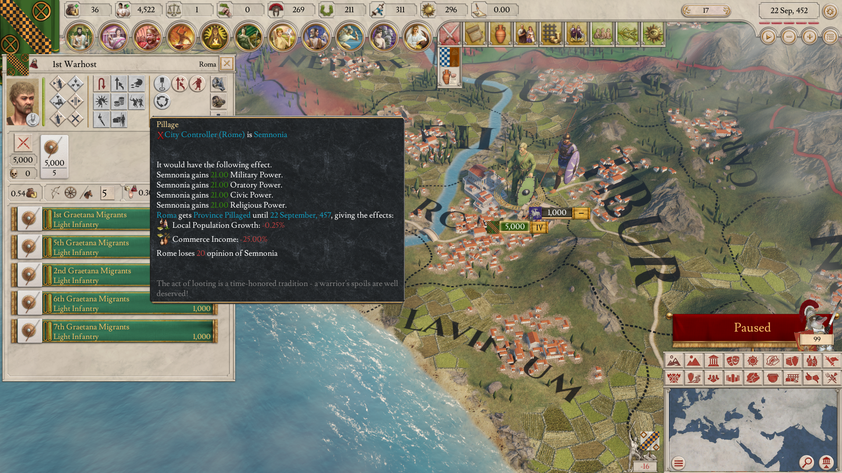842x473 pixels.
Task: Click the flank size value box 5
Action: [x=107, y=193]
